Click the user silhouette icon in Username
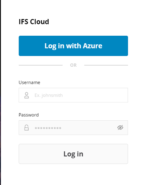 27,95
